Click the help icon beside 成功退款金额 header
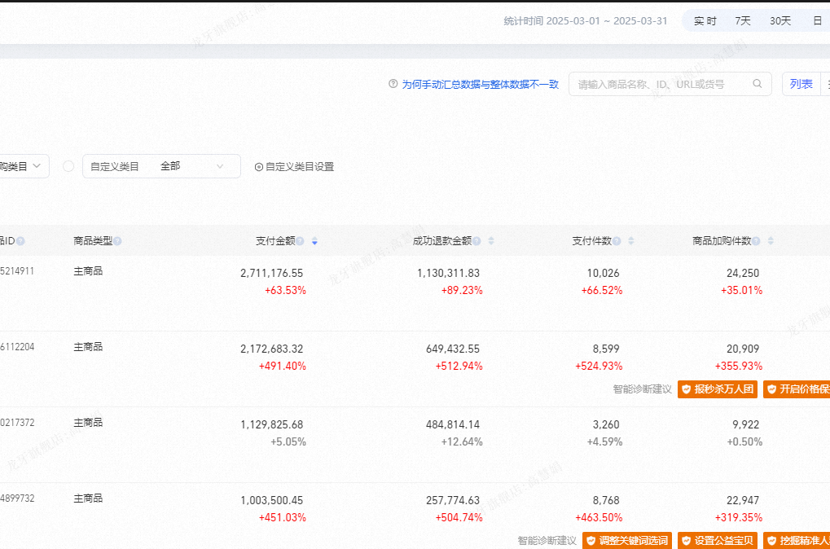Viewport: 830px width, 549px height. click(x=476, y=241)
